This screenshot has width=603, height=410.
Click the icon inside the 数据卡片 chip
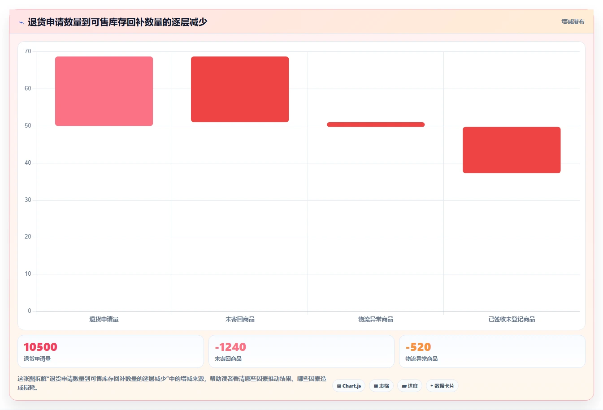[x=432, y=386]
